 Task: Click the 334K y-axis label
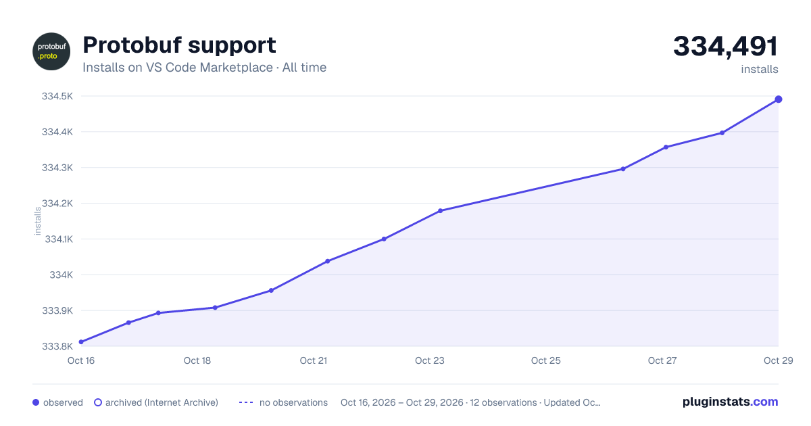click(62, 275)
